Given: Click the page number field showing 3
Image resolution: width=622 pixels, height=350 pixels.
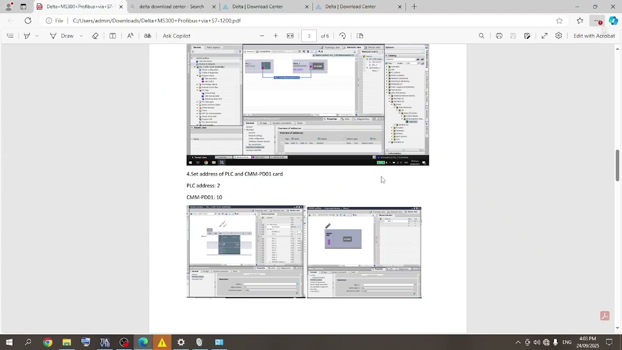Looking at the screenshot, I should click(309, 35).
